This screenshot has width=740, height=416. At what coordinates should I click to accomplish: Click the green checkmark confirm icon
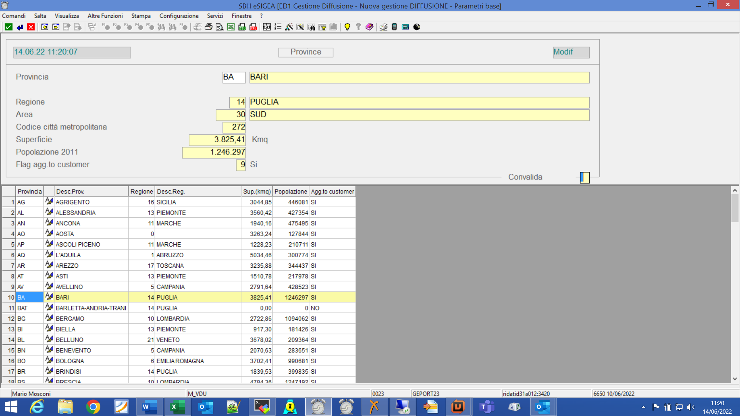point(8,27)
